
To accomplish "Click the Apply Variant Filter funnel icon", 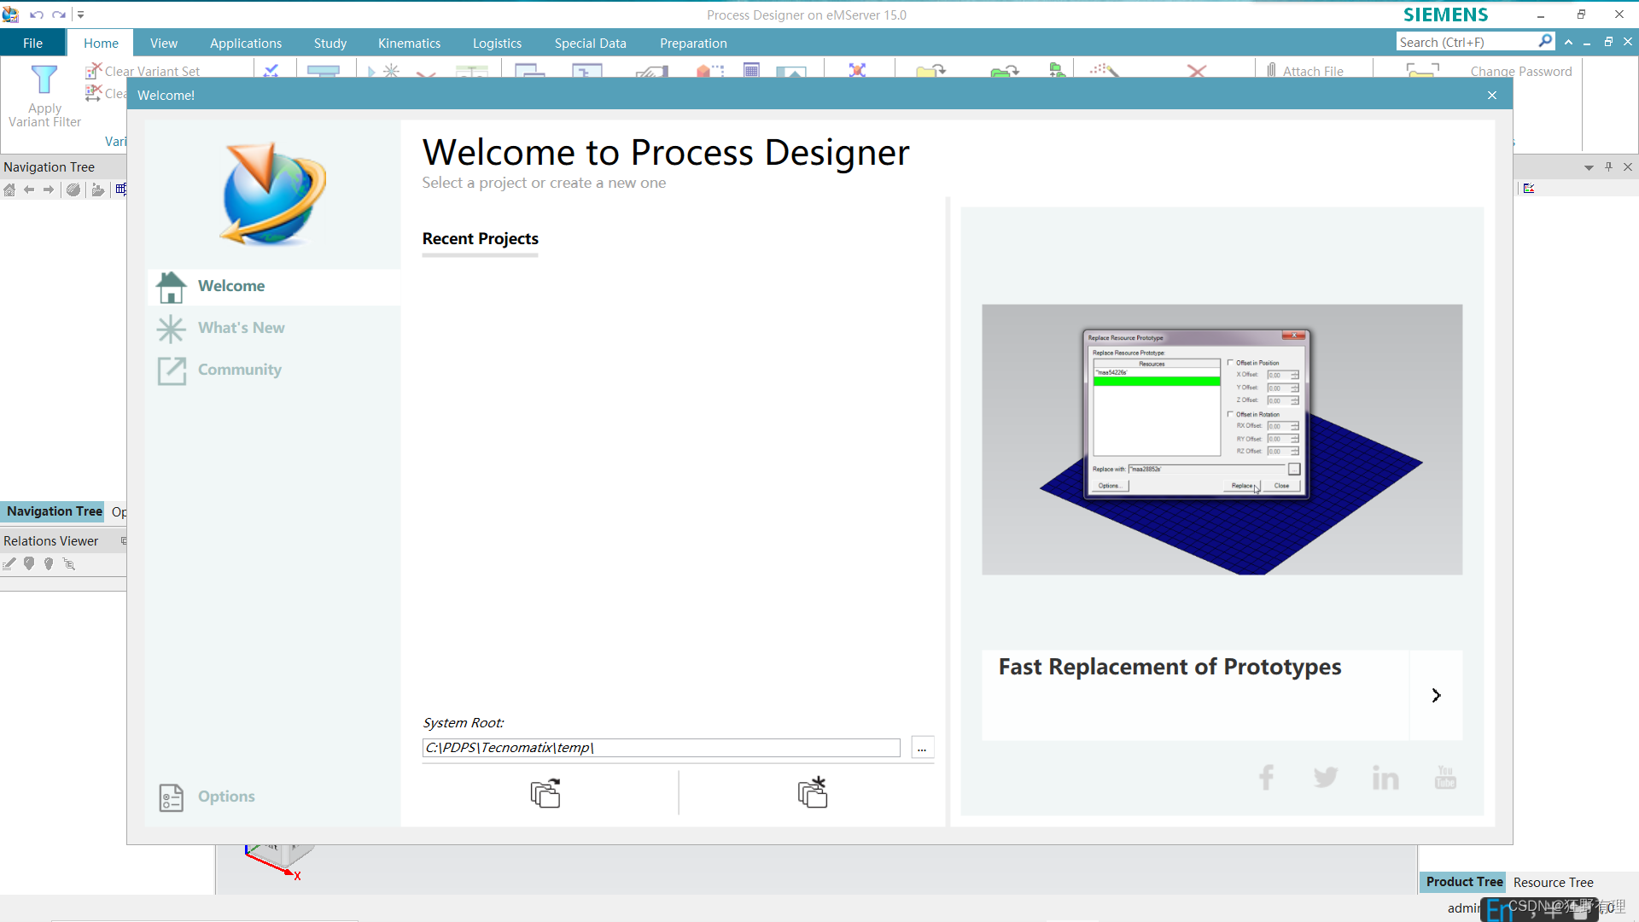I will click(44, 80).
